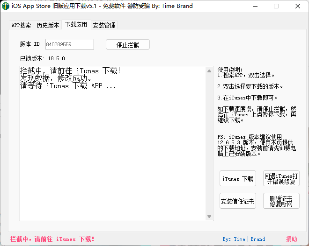
Task: Click the log scrollbar up arrow
Action: pos(209,71)
